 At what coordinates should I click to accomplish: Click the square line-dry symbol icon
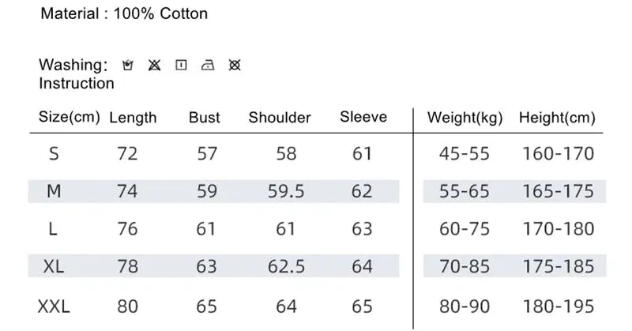[181, 65]
